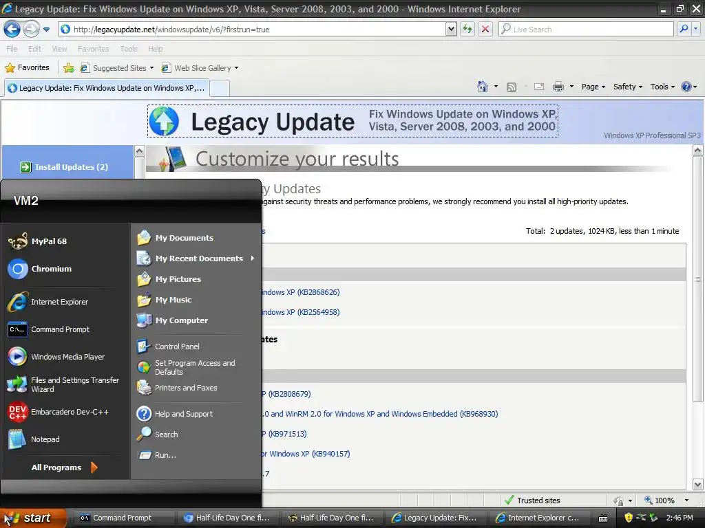Click the 100% zoom level button
The width and height of the screenshot is (705, 528).
click(x=660, y=500)
